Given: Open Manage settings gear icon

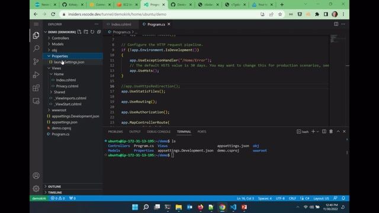Looking at the screenshot, I should [36, 188].
